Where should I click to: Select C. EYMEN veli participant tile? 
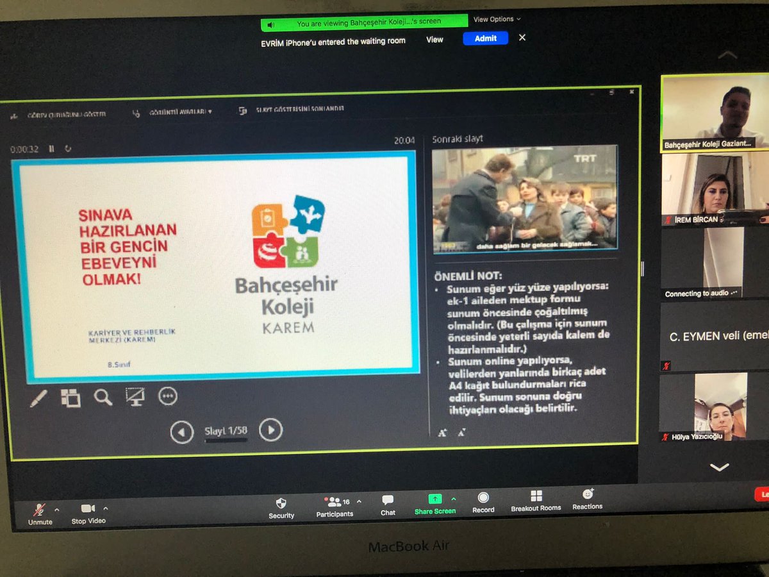715,337
